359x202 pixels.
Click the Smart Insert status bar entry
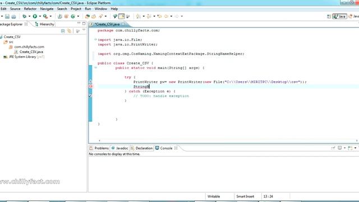click(x=245, y=196)
